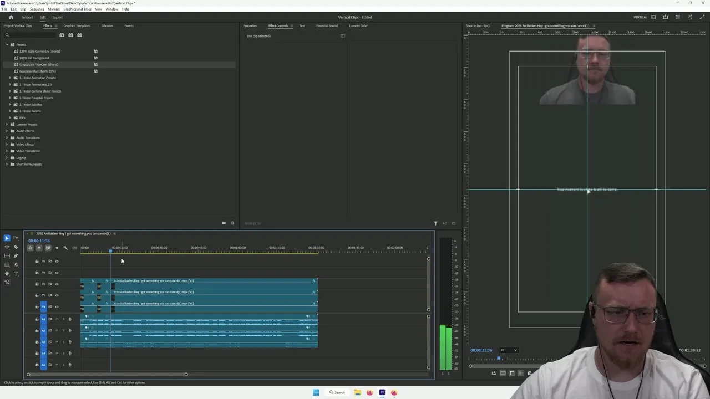Lock the V2 video track
Screen dimensions: 710x399
[x=37, y=295]
